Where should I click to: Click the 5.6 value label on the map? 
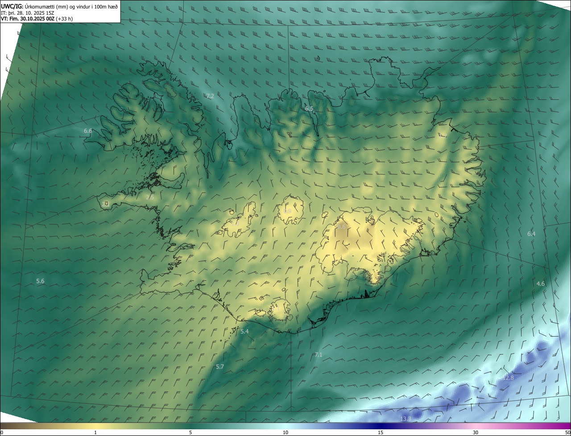tap(40, 281)
